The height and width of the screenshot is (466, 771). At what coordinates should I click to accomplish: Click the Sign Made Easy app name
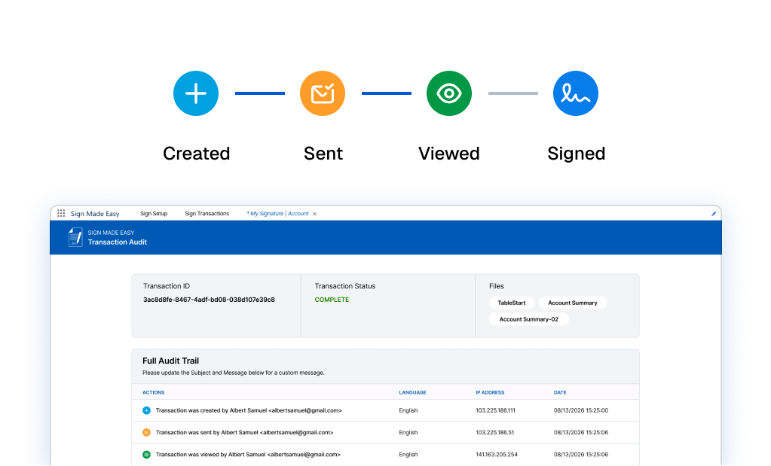[95, 214]
